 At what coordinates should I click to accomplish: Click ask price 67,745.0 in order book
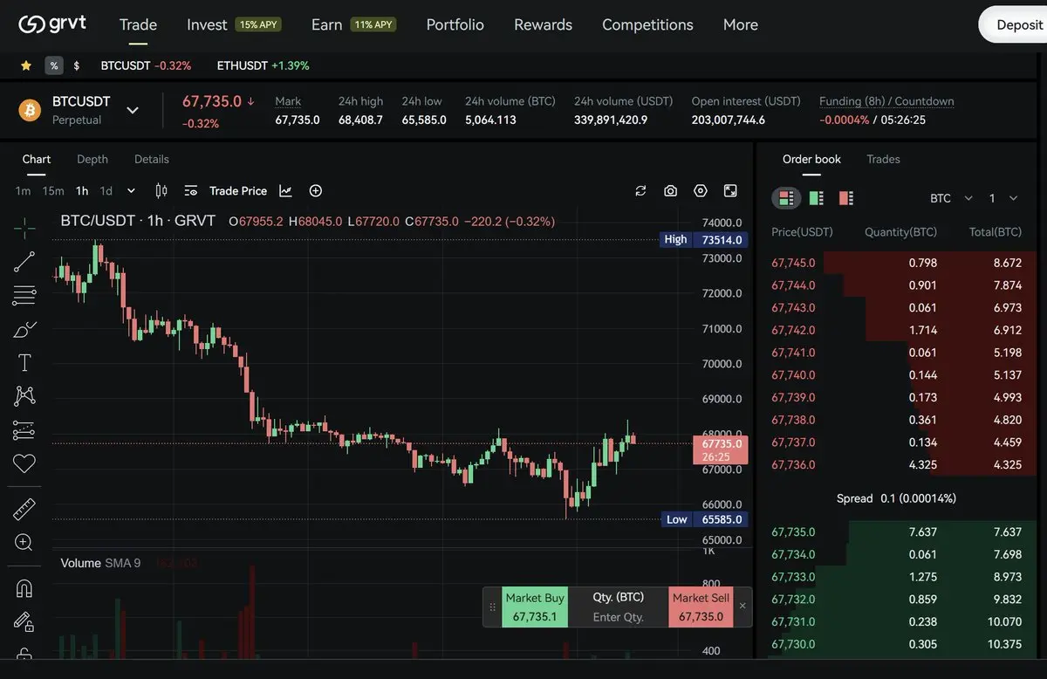pyautogui.click(x=793, y=263)
